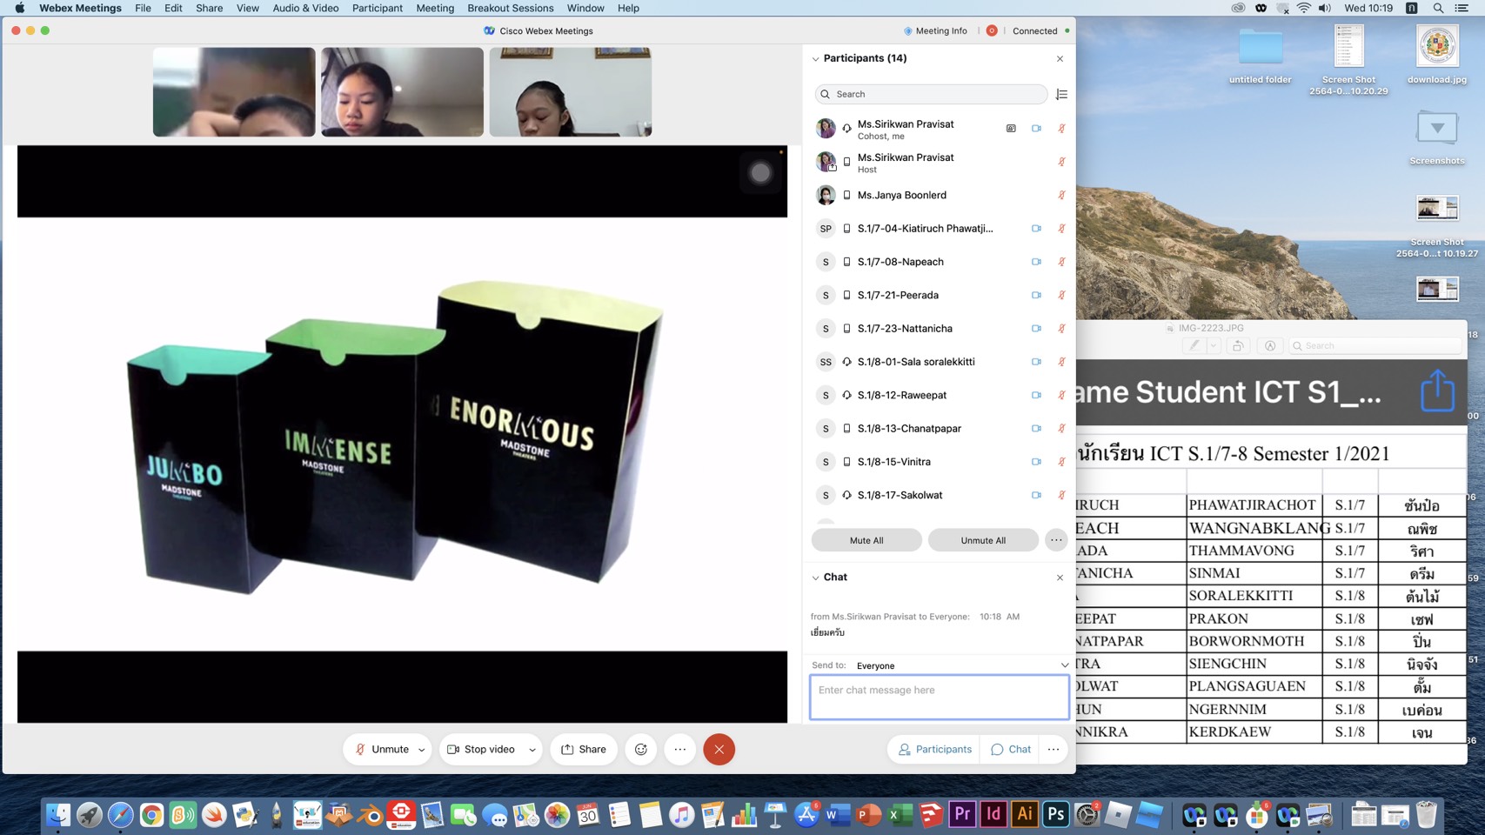Toggle the Participants panel button

pyautogui.click(x=934, y=749)
